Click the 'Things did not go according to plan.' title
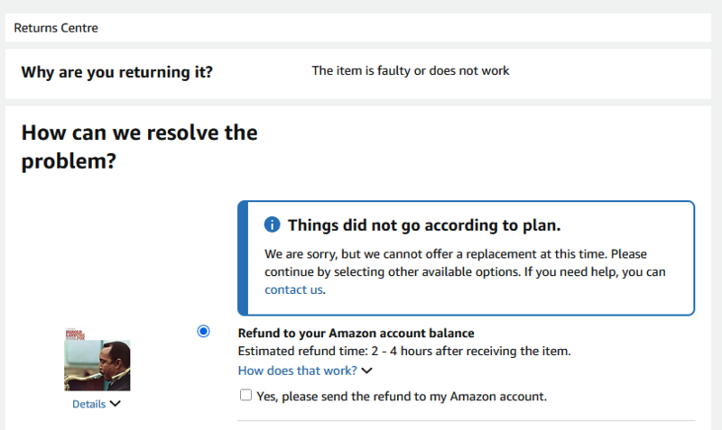 point(424,224)
